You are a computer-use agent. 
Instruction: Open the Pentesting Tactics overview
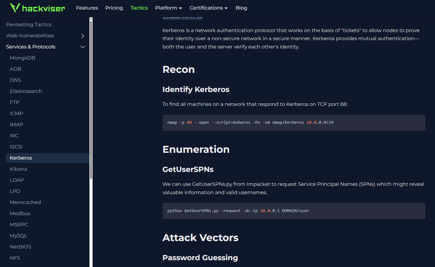pos(29,24)
